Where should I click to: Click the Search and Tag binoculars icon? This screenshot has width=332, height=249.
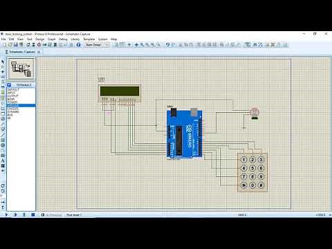pos(255,45)
